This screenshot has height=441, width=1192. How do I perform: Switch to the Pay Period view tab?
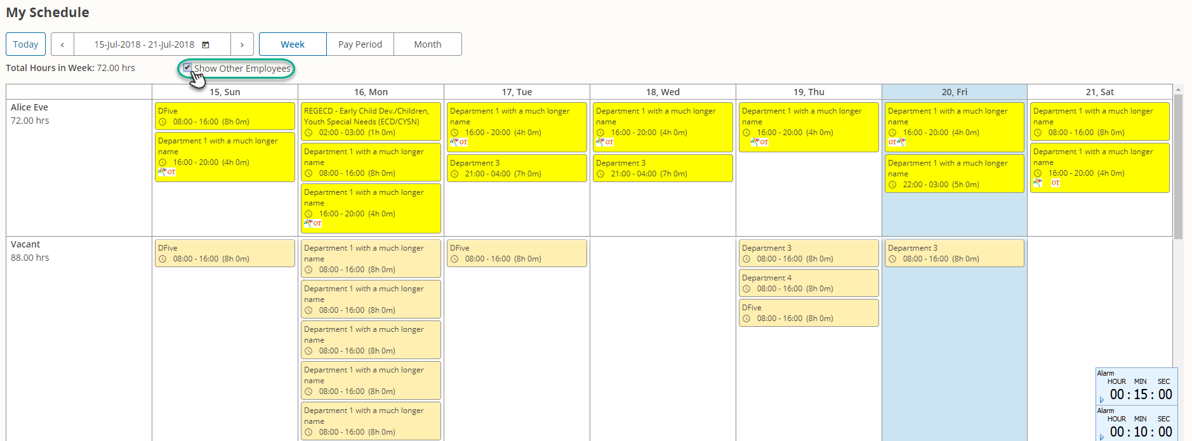coord(360,44)
